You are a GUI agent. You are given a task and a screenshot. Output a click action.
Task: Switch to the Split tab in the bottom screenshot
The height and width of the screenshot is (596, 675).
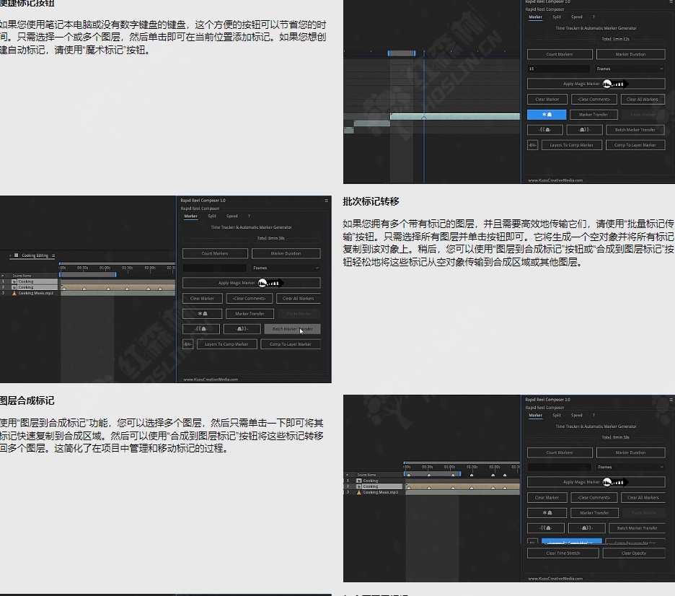tap(557, 415)
